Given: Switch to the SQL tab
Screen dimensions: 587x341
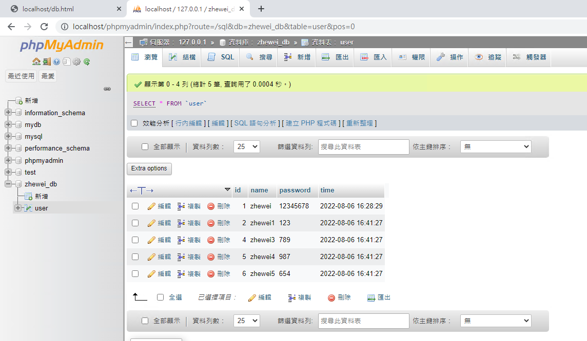Looking at the screenshot, I should 221,57.
